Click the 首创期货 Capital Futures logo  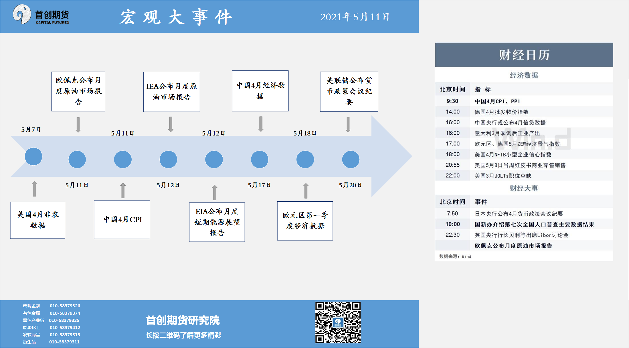pos(41,15)
